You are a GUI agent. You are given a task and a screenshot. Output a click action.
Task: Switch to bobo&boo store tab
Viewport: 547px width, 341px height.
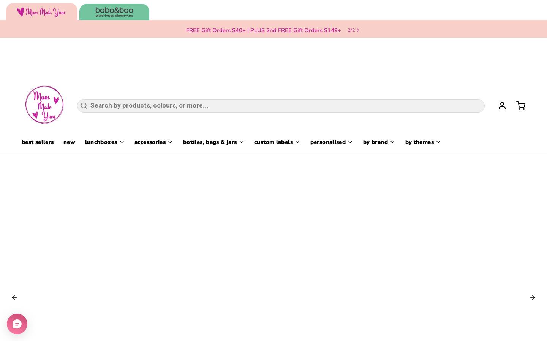click(x=114, y=12)
